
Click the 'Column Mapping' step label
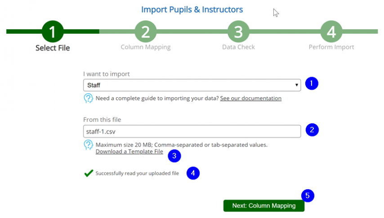(x=146, y=47)
